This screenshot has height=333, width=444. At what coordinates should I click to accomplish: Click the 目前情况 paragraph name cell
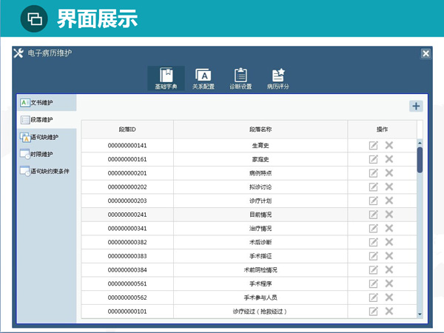pos(260,215)
